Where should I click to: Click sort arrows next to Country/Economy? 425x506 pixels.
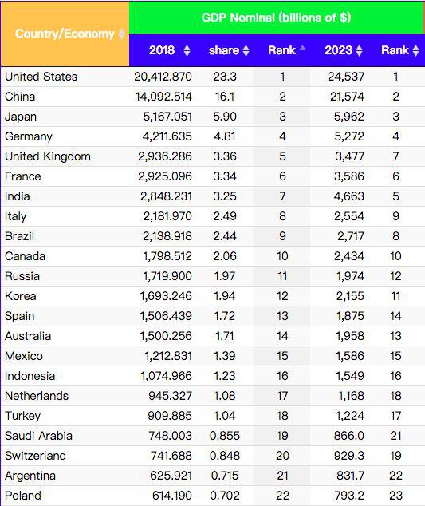(121, 34)
